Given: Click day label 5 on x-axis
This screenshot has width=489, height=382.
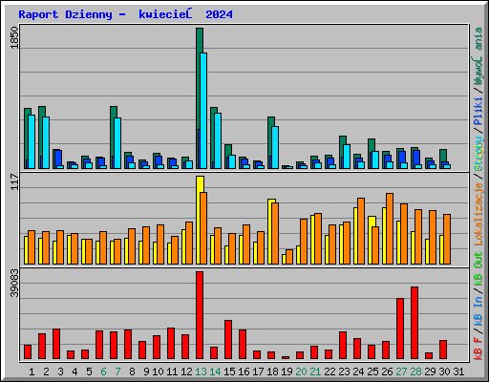Looking at the screenshot, I should coord(89,371).
